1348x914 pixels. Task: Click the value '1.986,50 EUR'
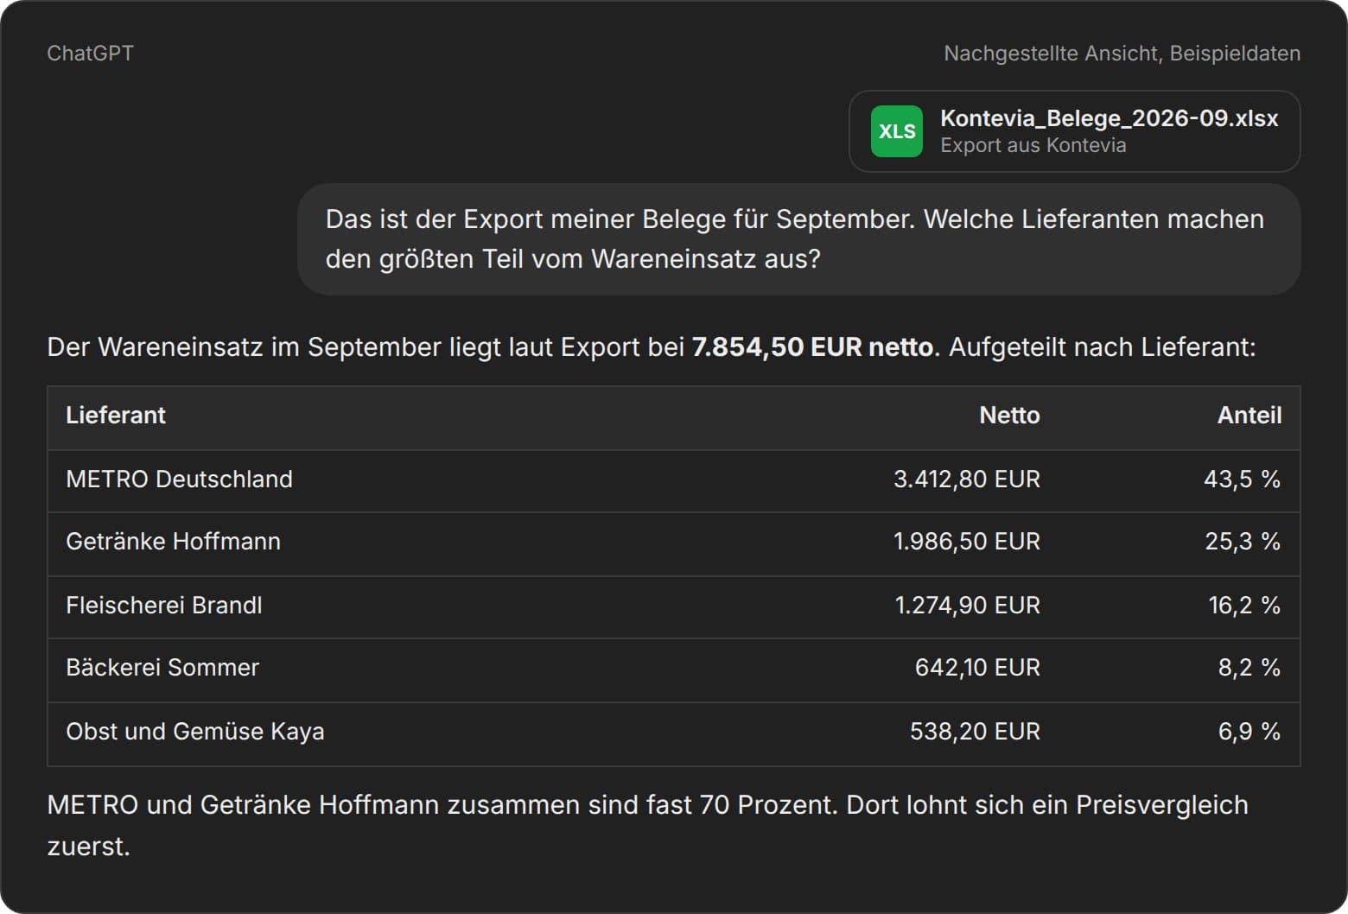966,542
